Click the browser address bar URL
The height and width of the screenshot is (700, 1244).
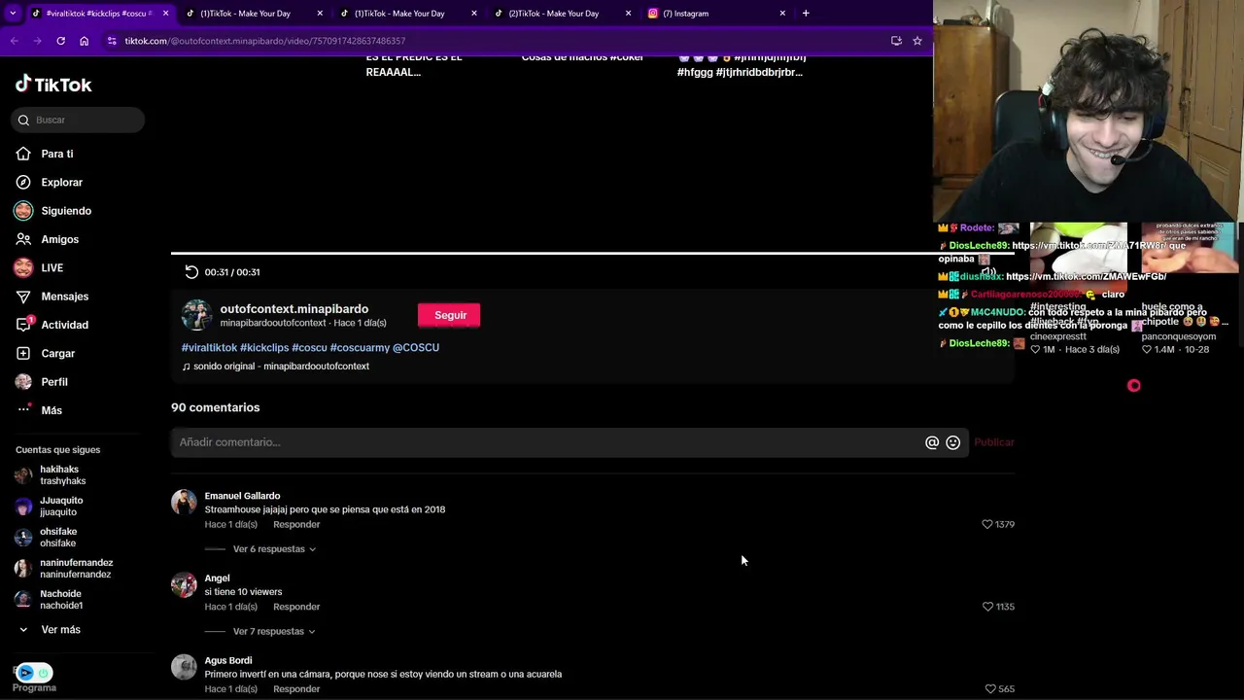pyautogui.click(x=264, y=41)
